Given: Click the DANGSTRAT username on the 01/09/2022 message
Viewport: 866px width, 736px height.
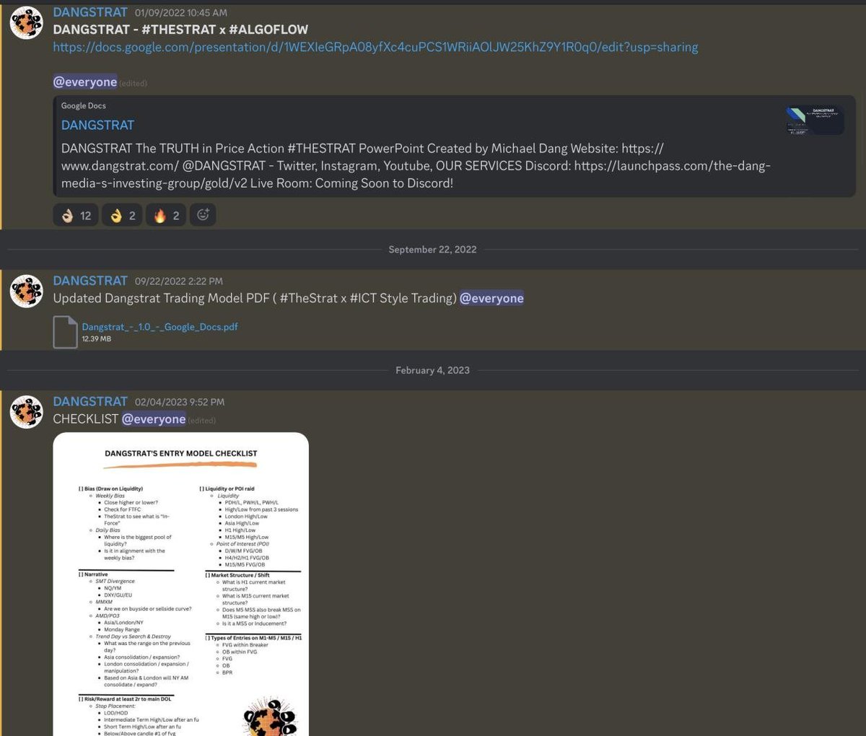Looking at the screenshot, I should pyautogui.click(x=90, y=12).
